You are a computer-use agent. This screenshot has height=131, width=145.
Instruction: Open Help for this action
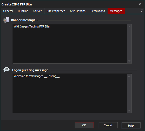(131, 126)
